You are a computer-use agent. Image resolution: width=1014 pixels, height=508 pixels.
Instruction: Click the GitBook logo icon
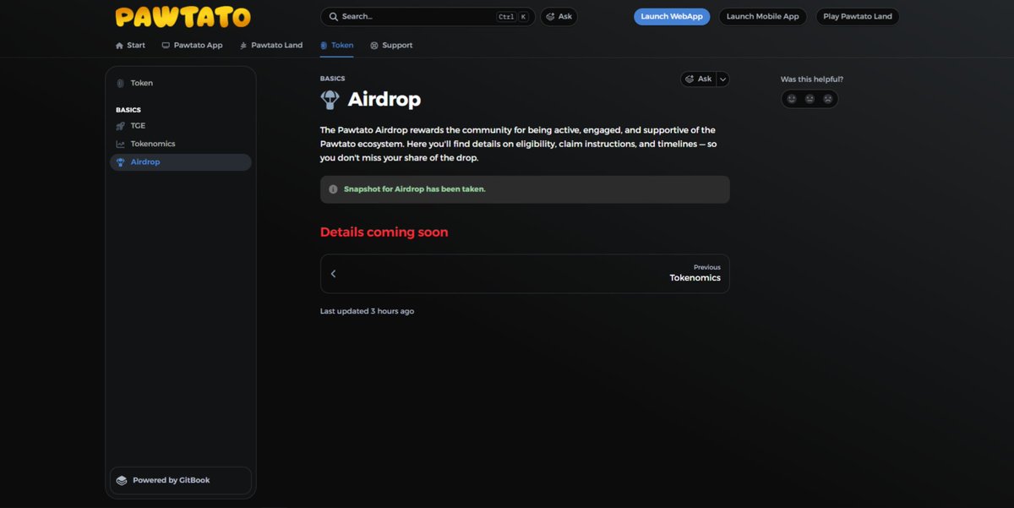pos(122,480)
